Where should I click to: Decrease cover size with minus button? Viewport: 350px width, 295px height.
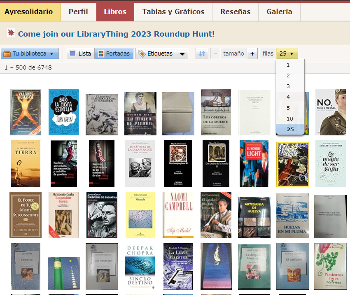pos(215,53)
